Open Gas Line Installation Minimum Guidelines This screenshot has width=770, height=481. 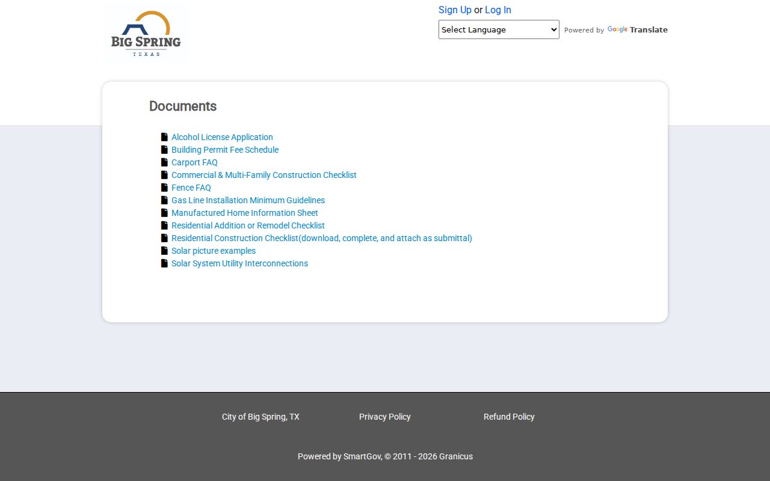248,200
